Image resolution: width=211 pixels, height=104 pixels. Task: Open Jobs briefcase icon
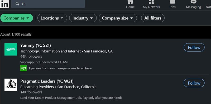point(172,2)
